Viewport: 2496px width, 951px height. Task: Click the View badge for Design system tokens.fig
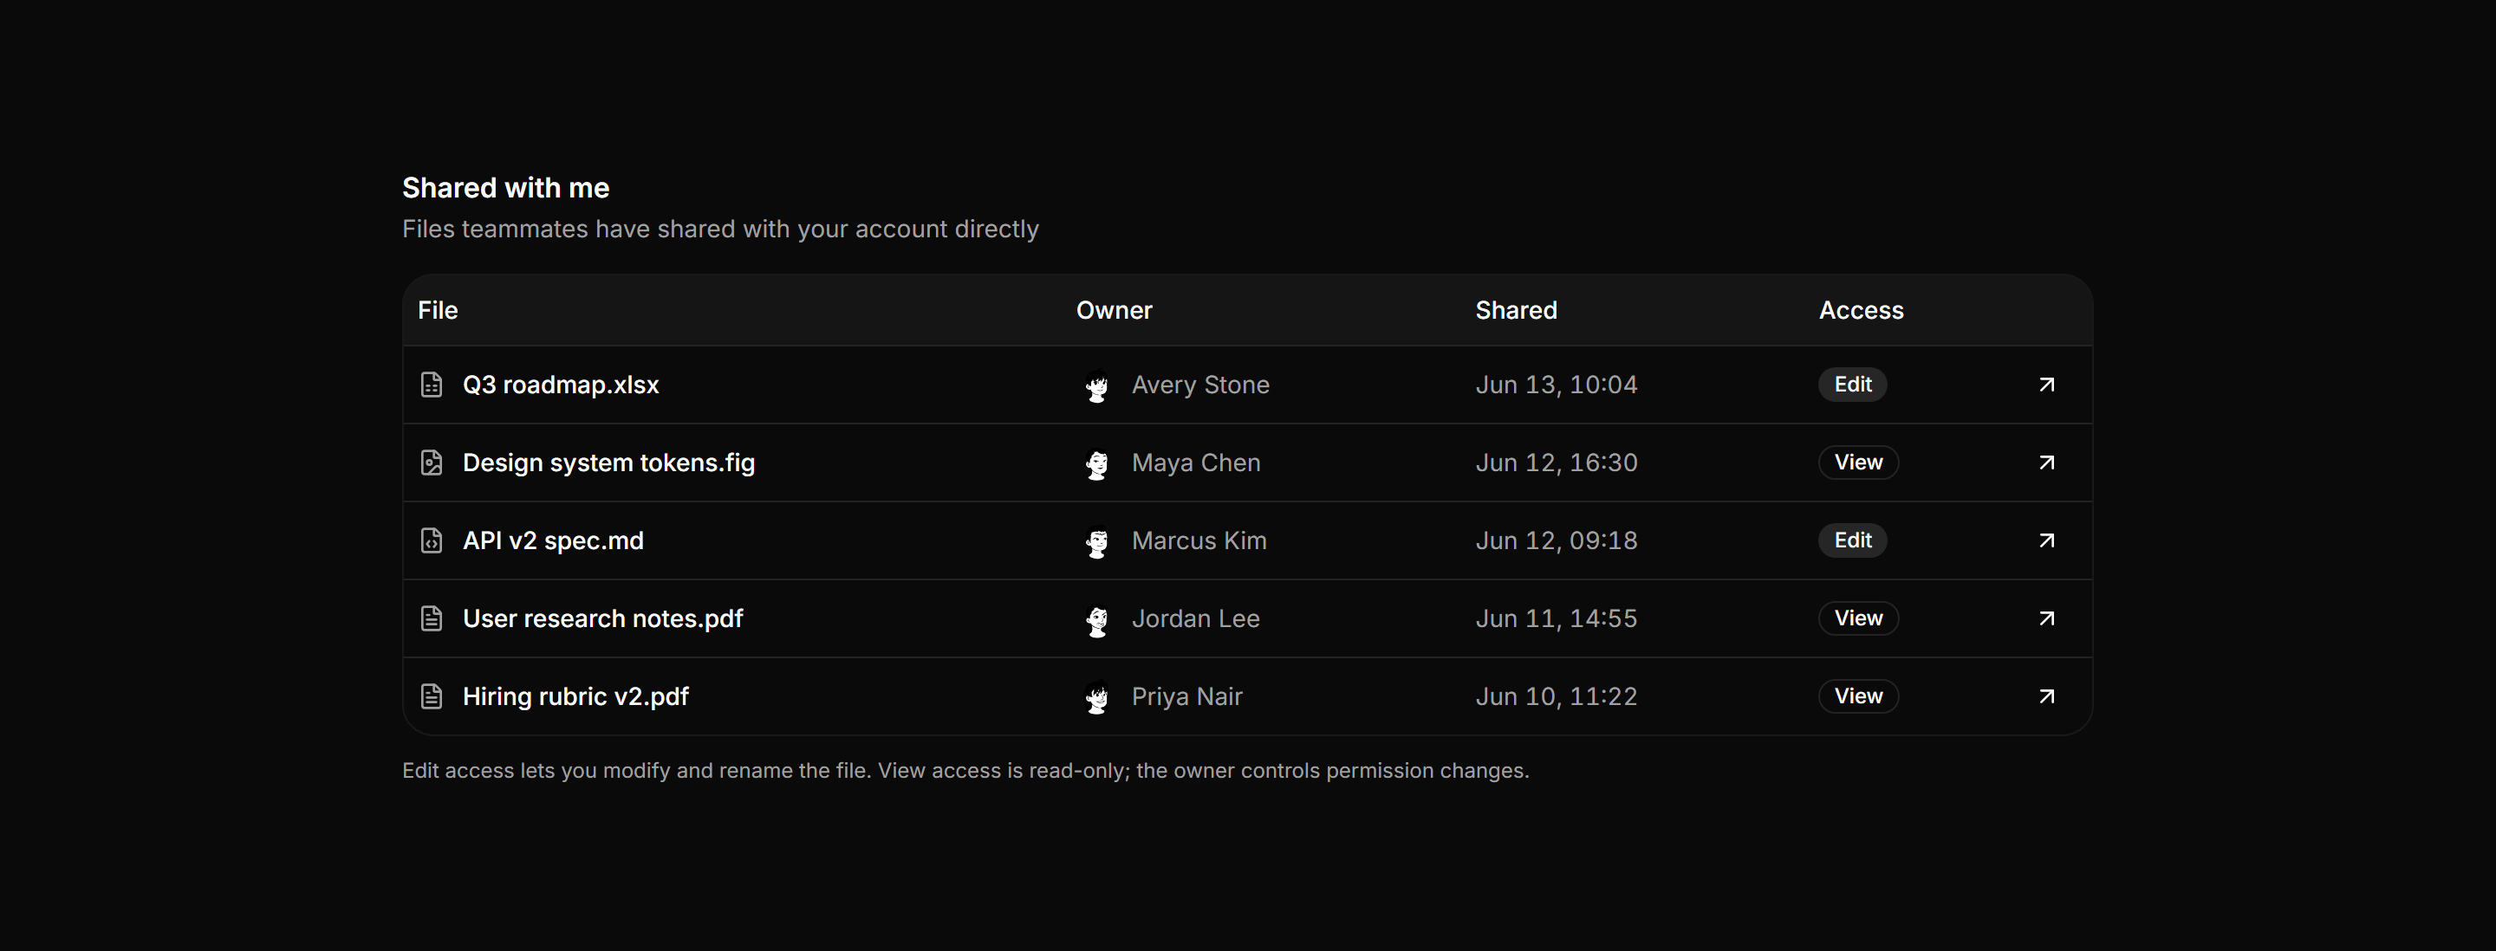coord(1857,463)
